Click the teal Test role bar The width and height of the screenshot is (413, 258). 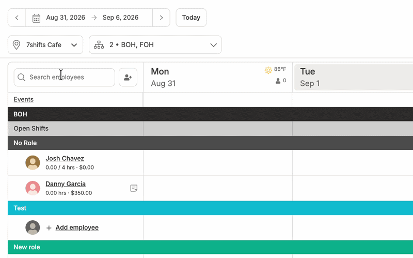pyautogui.click(x=211, y=208)
